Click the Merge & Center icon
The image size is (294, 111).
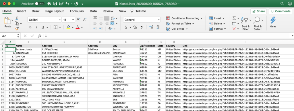point(113,23)
